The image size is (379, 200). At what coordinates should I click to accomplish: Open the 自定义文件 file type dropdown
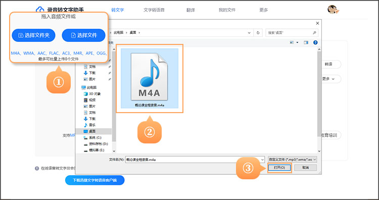click(x=293, y=160)
